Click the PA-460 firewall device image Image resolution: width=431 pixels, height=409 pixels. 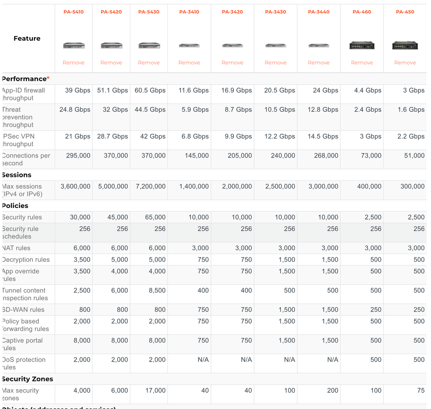coord(362,45)
